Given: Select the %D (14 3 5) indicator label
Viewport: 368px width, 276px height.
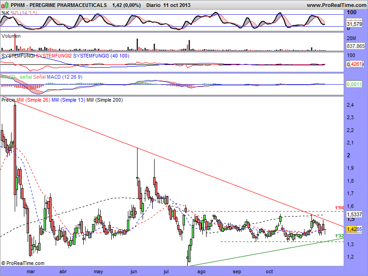Looking at the screenshot, I should (x=24, y=13).
